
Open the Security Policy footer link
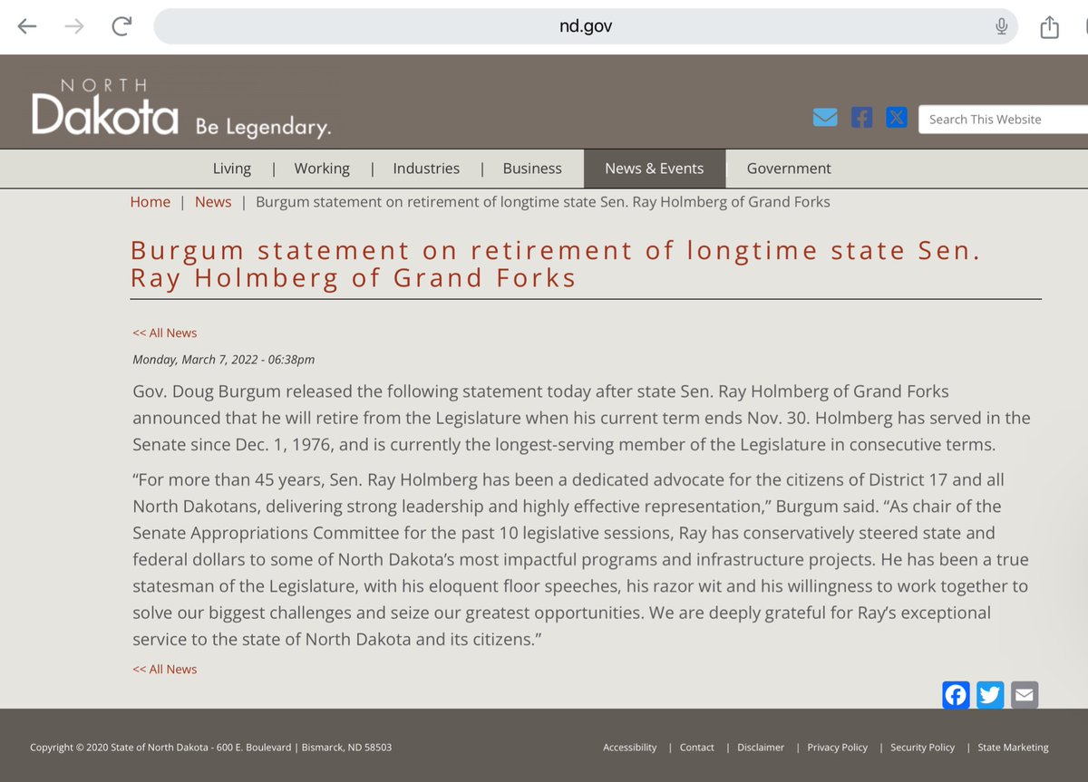click(x=923, y=748)
